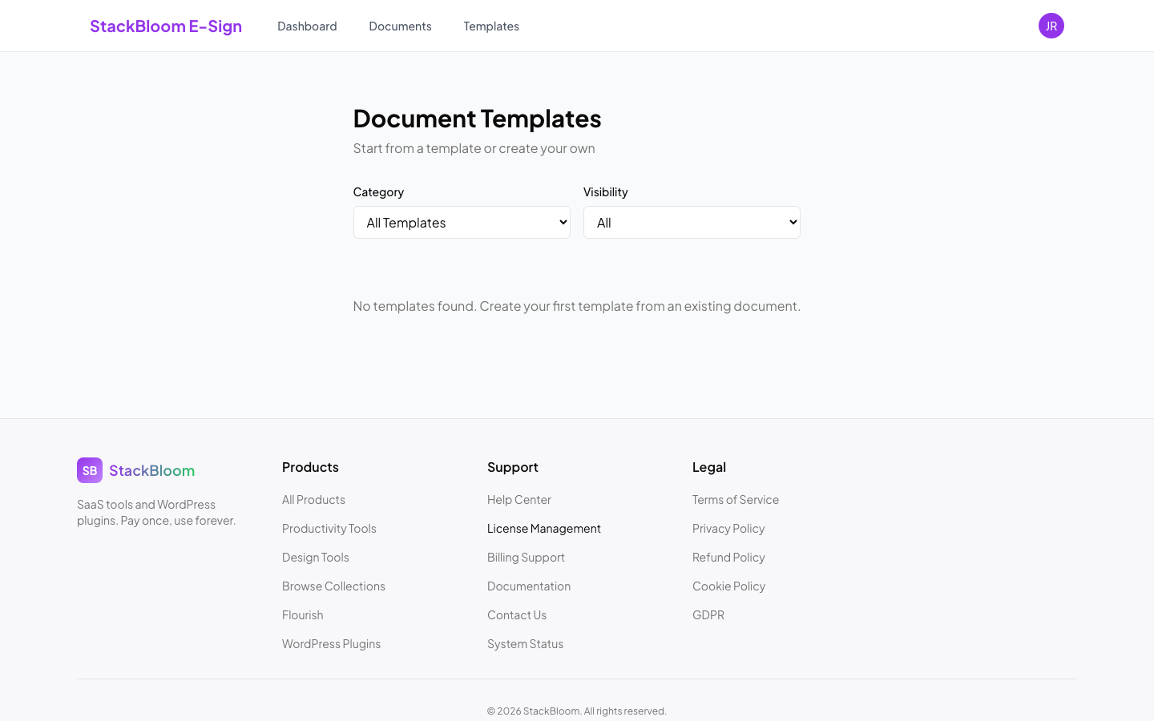Viewport: 1154px width, 721px height.
Task: Browse Collections under the Products column
Action: coord(333,586)
